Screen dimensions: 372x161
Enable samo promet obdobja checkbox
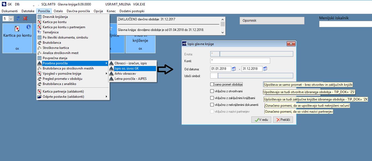pyautogui.click(x=212, y=84)
